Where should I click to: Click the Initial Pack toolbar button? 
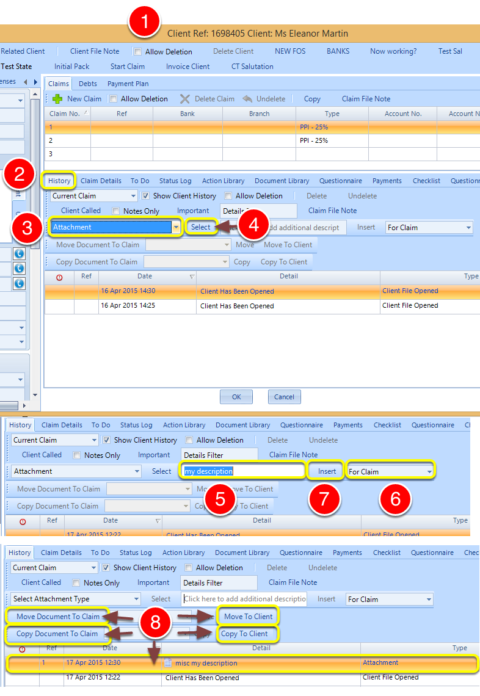coord(72,67)
